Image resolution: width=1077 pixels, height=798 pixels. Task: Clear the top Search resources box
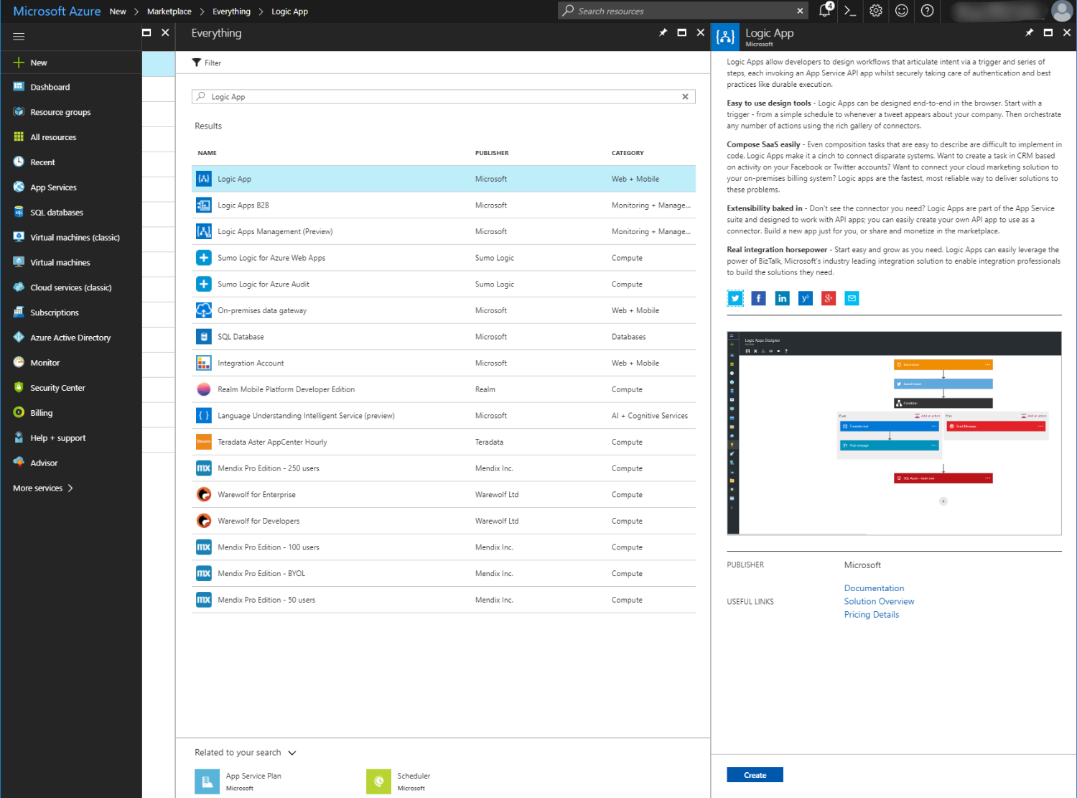(x=800, y=11)
